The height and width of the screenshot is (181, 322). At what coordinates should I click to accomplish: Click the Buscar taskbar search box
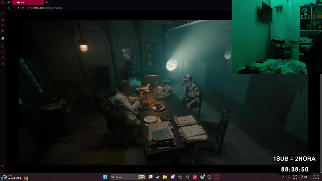click(129, 177)
